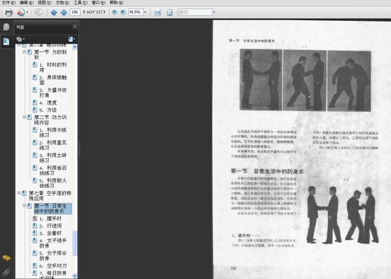
Task: Click bookmark page icon beside 第七章 空手道的特殊应用
Action: pos(24,193)
